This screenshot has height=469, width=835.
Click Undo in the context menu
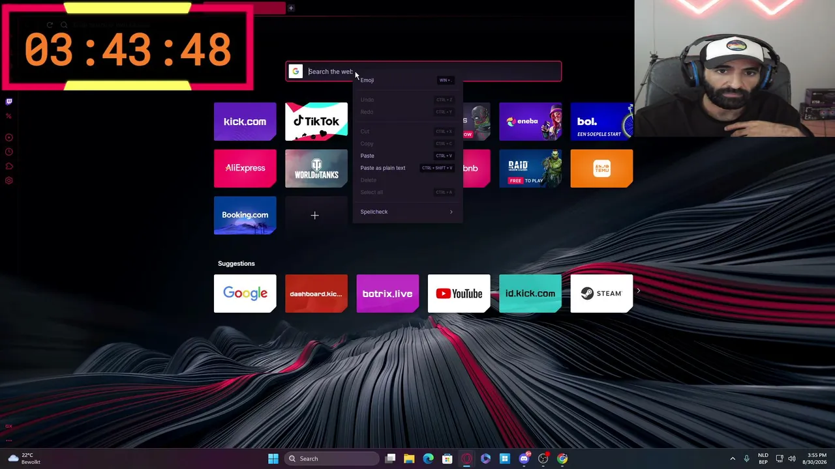point(406,100)
